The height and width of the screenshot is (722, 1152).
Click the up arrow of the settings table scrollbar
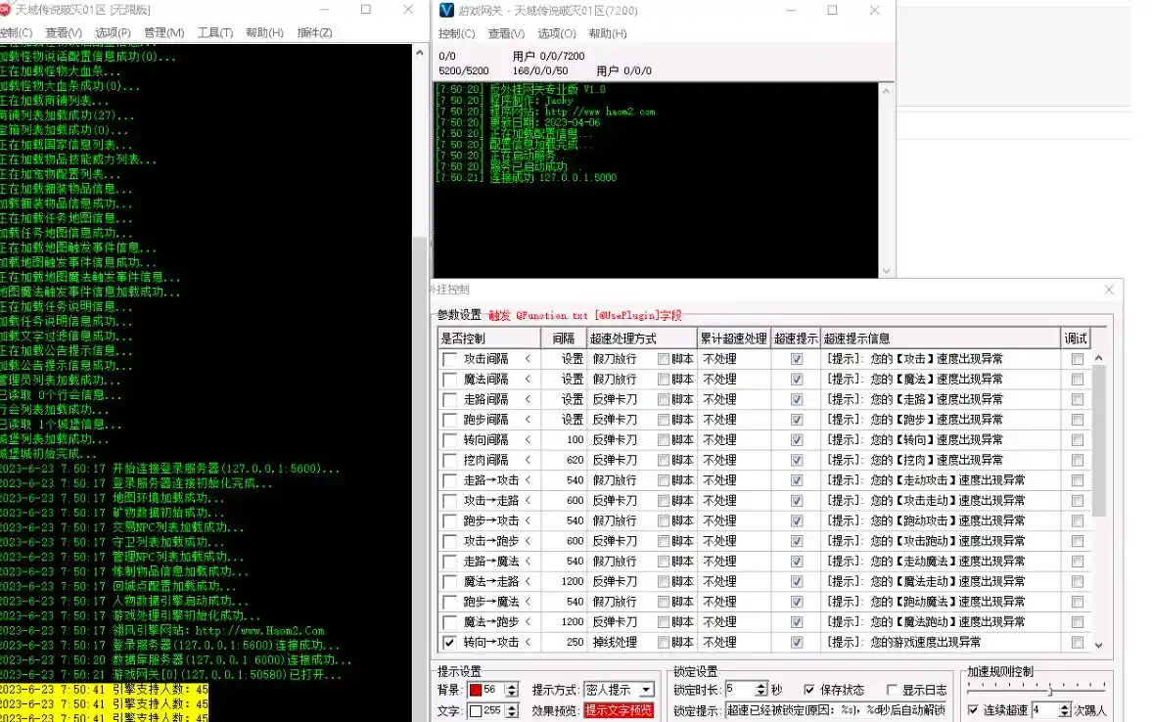(1098, 358)
